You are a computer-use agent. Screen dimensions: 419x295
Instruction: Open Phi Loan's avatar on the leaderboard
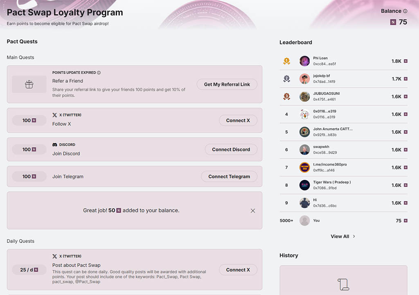[x=304, y=61]
